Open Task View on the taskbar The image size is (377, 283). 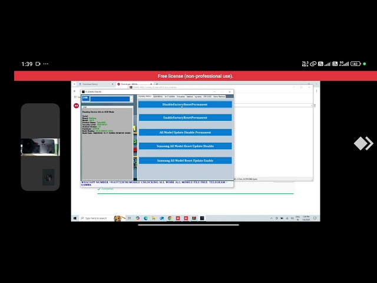[130, 218]
